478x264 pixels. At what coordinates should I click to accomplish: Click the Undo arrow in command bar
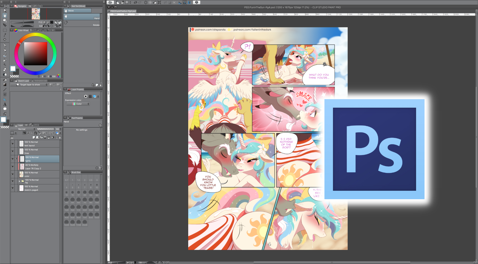135,2
